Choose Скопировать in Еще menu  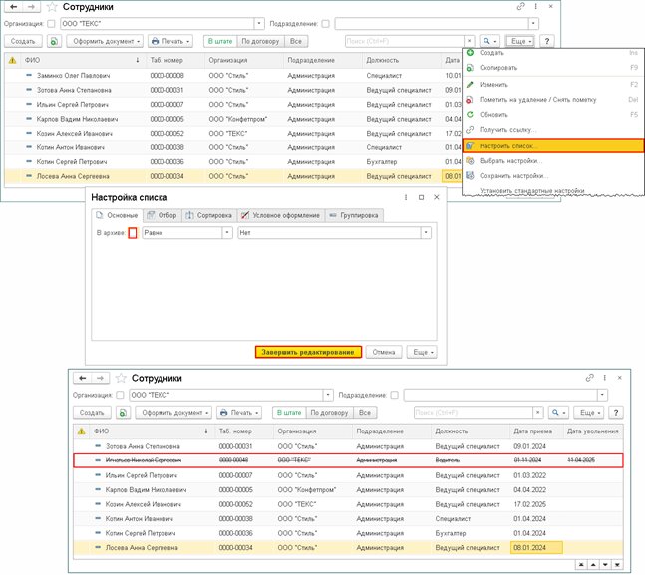pos(553,68)
